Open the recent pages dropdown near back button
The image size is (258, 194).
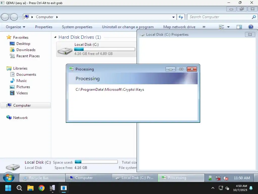[x=20, y=17]
